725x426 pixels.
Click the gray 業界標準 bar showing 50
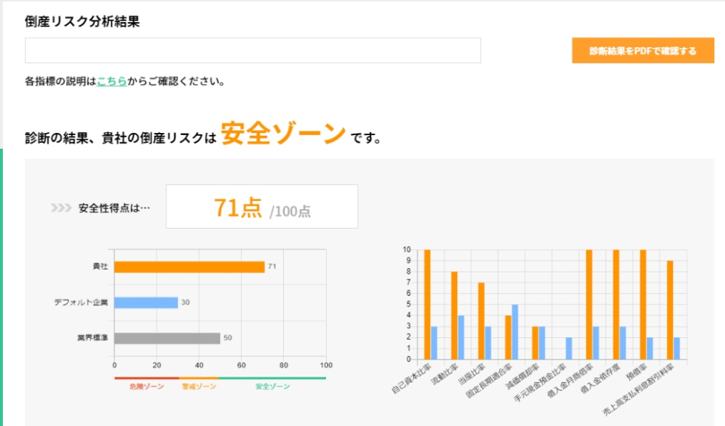point(167,338)
